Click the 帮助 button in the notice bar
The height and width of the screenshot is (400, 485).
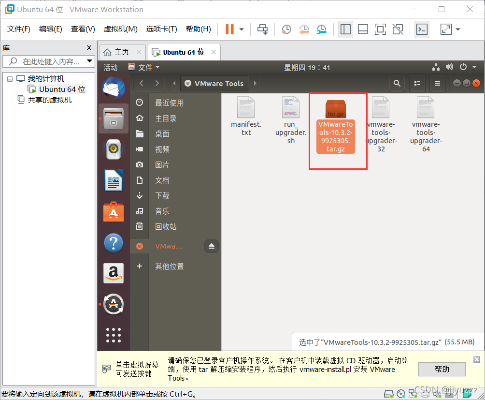(441, 369)
